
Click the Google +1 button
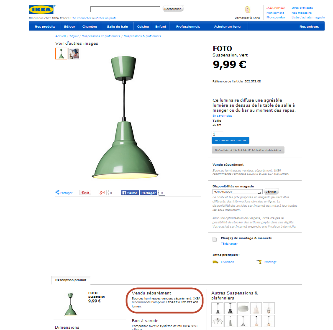click(x=102, y=193)
